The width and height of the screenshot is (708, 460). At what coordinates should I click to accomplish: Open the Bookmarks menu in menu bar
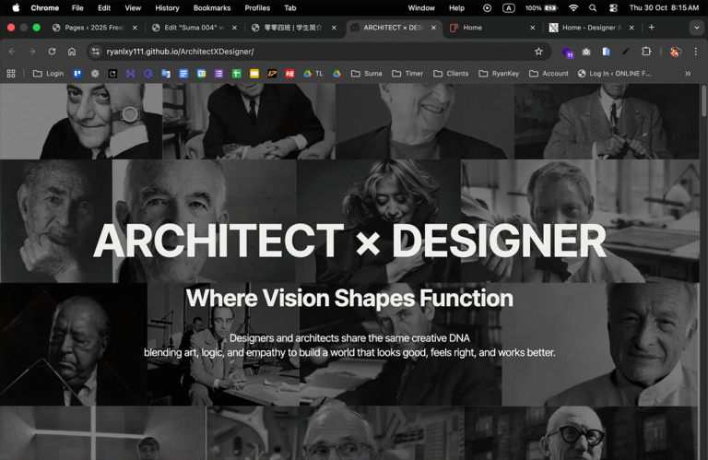[211, 7]
